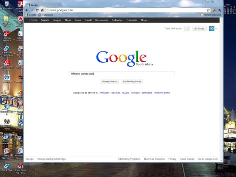
Task: Open News from the Google navigation bar
Action: 78,20
